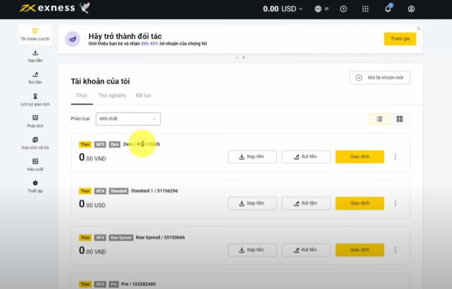Open the apps grid menu
This screenshot has width=452, height=289.
(x=365, y=9)
